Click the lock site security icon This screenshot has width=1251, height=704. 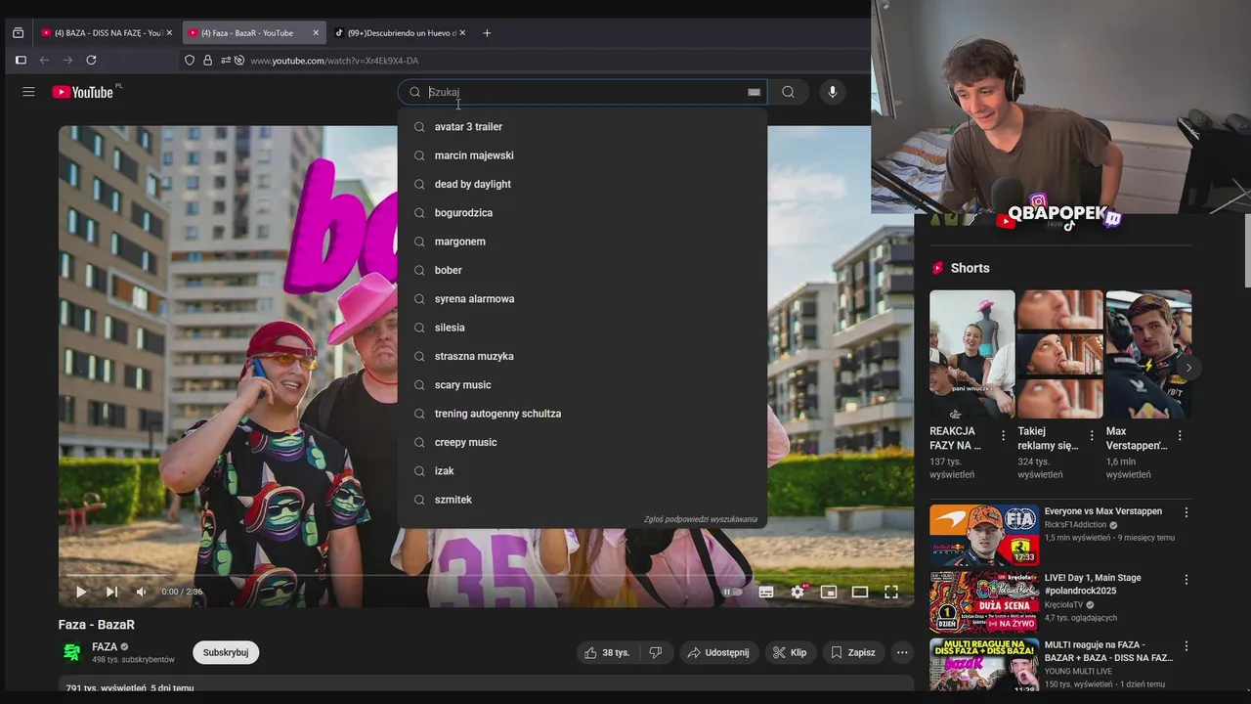207,61
